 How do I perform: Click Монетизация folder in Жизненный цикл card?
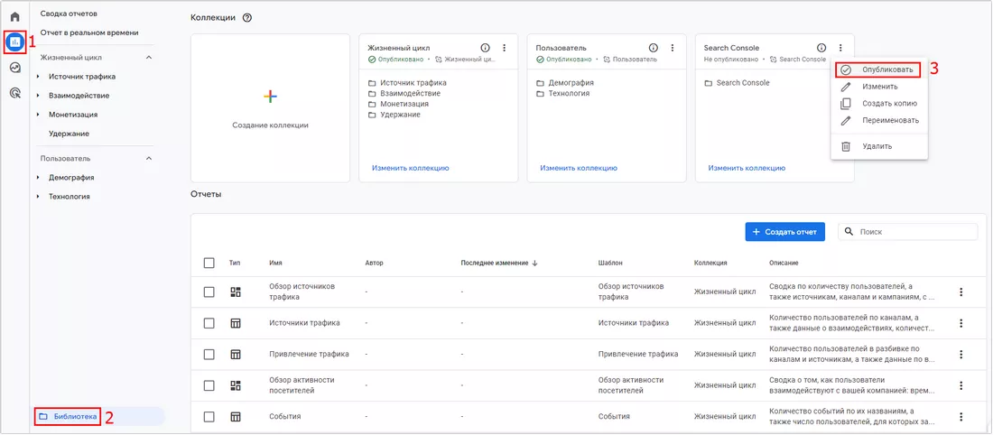tap(398, 104)
